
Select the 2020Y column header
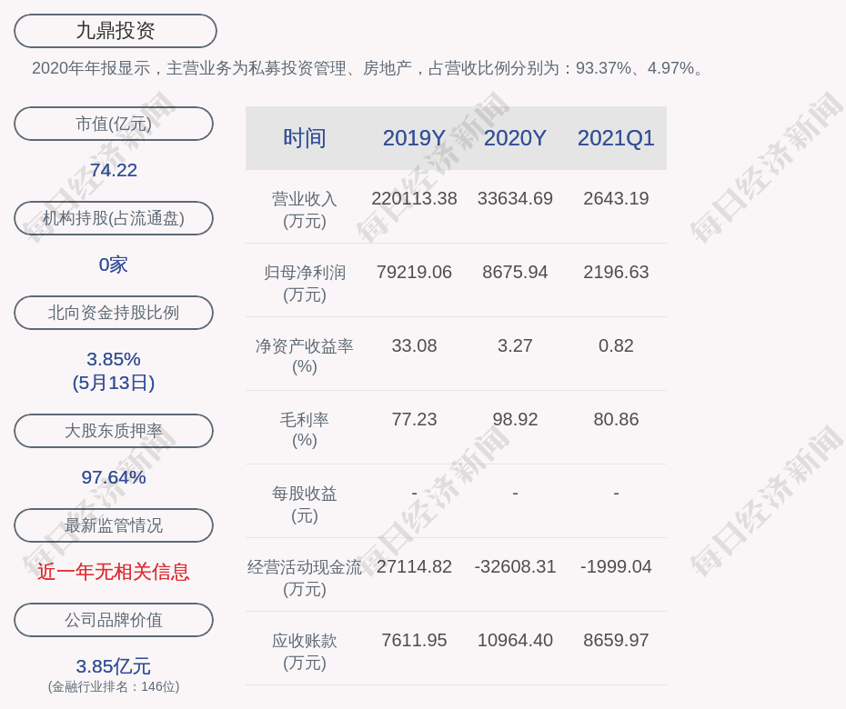coord(515,138)
